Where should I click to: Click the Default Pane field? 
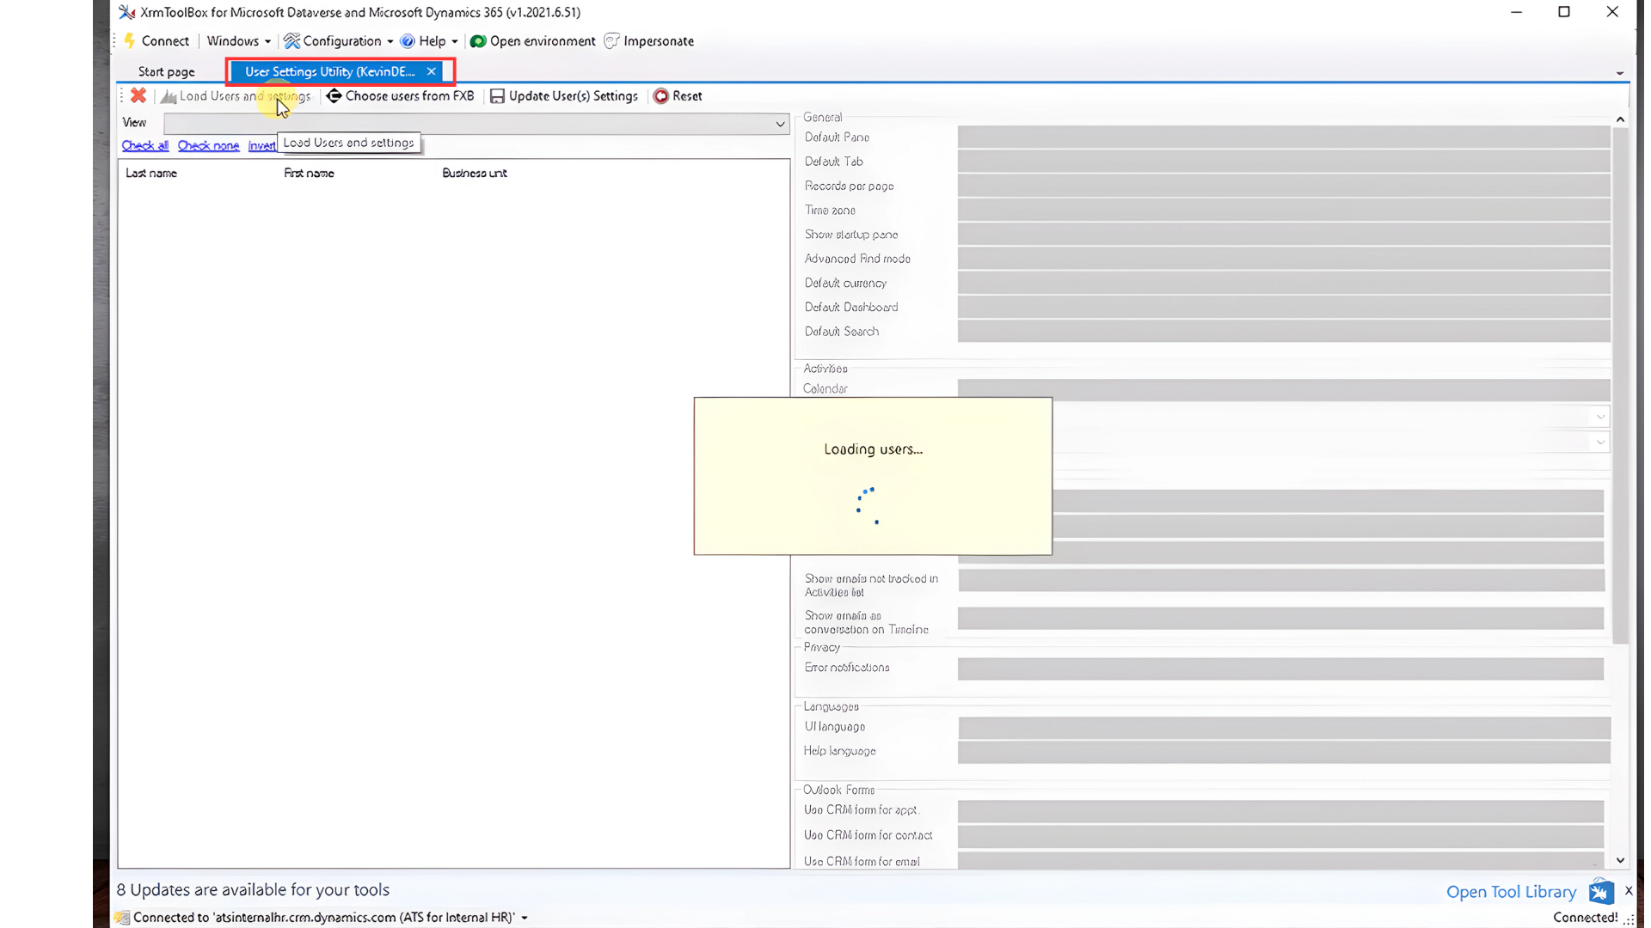point(1283,137)
